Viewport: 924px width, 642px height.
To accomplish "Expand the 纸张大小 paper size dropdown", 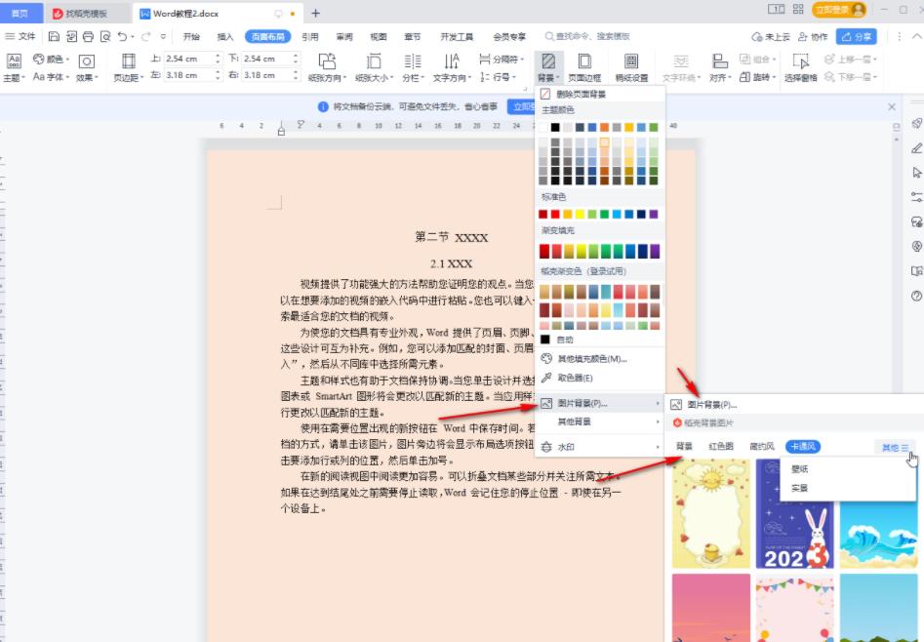I will (x=374, y=77).
